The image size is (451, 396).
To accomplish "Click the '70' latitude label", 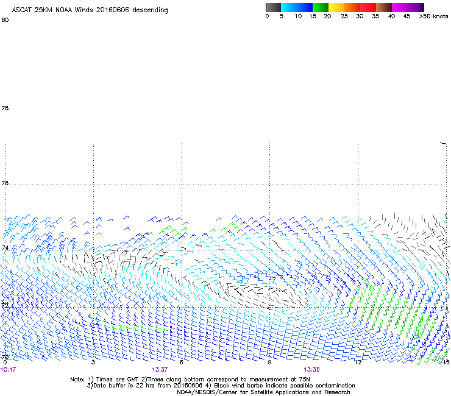I will (5, 357).
